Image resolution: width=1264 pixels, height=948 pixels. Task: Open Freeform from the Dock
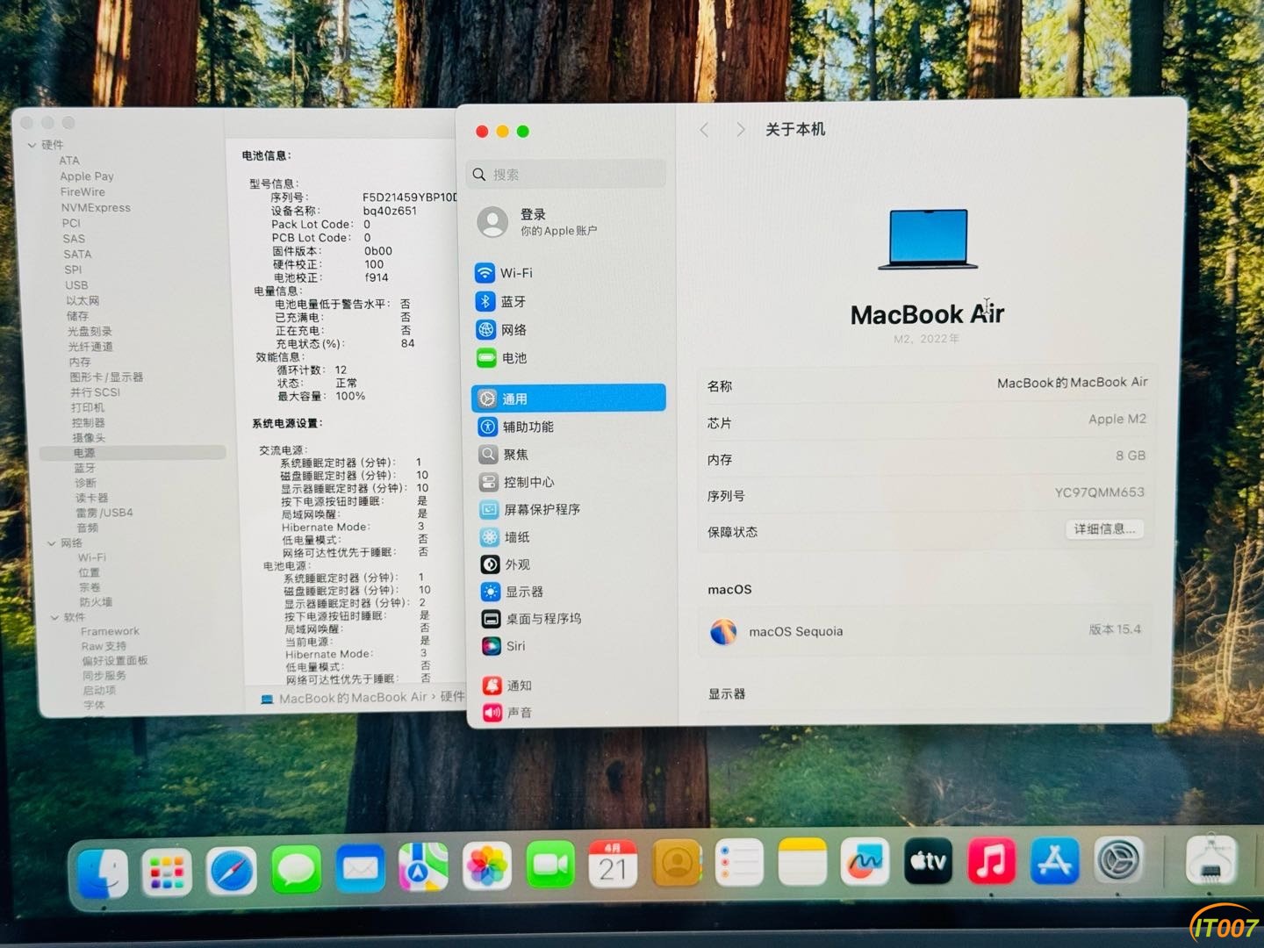(865, 861)
